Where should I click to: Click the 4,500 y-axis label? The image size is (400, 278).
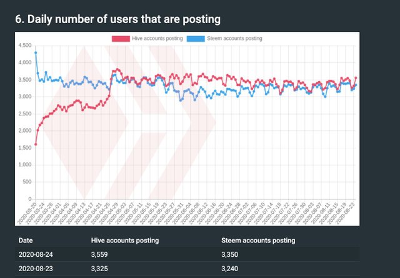(x=25, y=46)
